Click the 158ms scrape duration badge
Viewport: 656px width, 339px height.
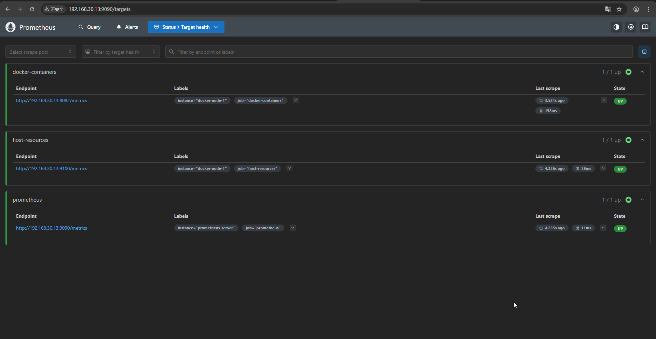pyautogui.click(x=548, y=111)
